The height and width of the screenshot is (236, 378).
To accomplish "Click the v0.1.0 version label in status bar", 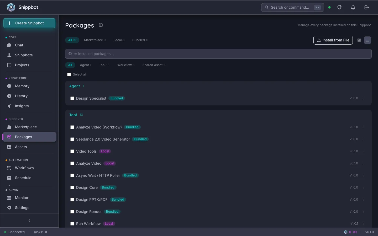I will point(370,232).
